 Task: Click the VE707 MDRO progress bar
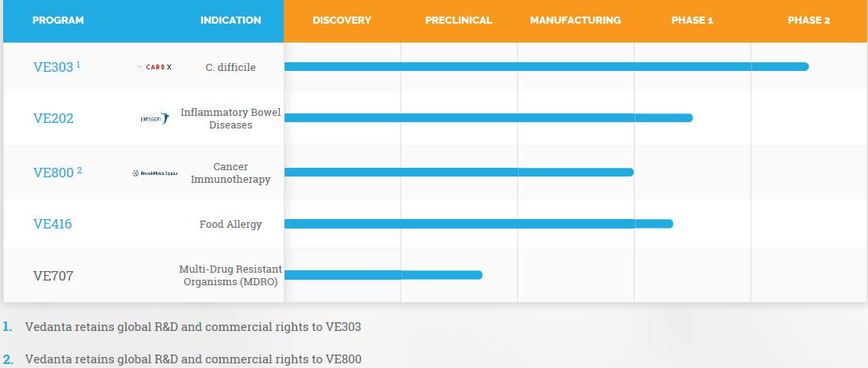click(x=382, y=275)
